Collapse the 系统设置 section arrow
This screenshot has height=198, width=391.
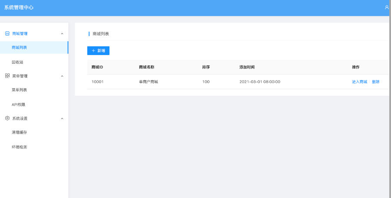(x=62, y=119)
